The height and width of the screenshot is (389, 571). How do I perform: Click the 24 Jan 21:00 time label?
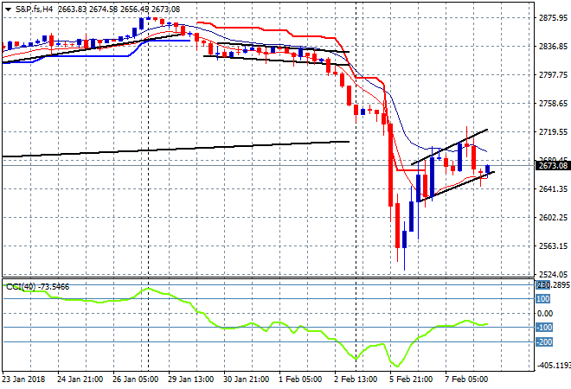[x=80, y=379]
